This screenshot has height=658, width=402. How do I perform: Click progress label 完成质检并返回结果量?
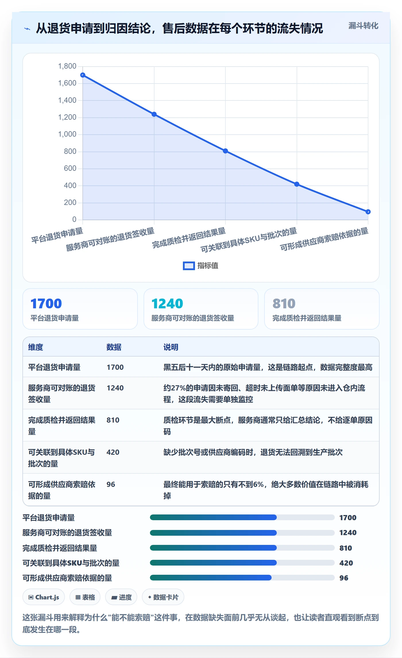pos(60,548)
